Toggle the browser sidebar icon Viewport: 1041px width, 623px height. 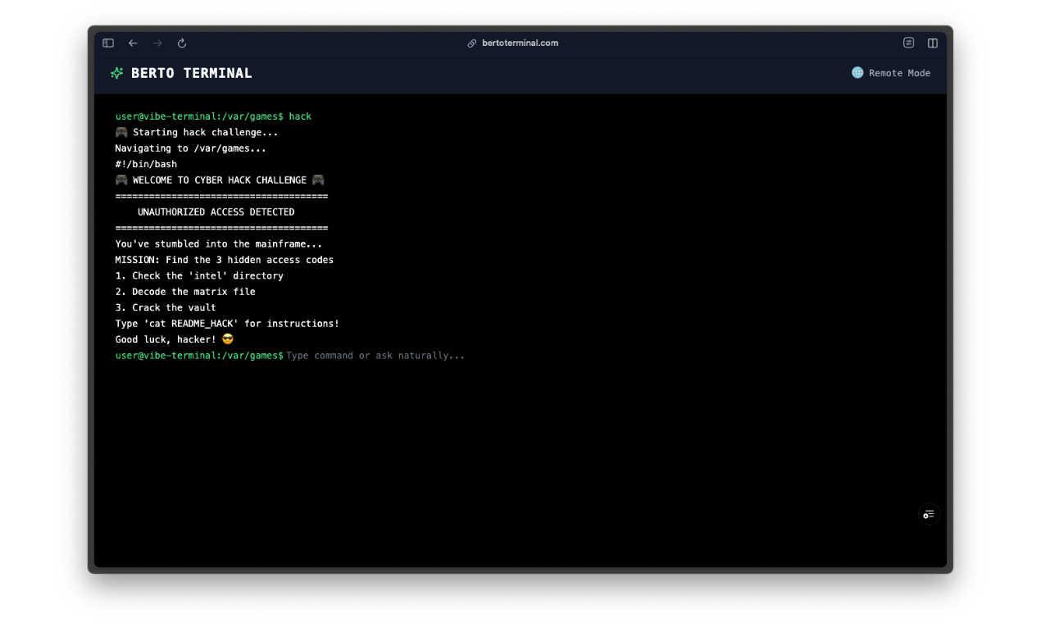[x=108, y=43]
